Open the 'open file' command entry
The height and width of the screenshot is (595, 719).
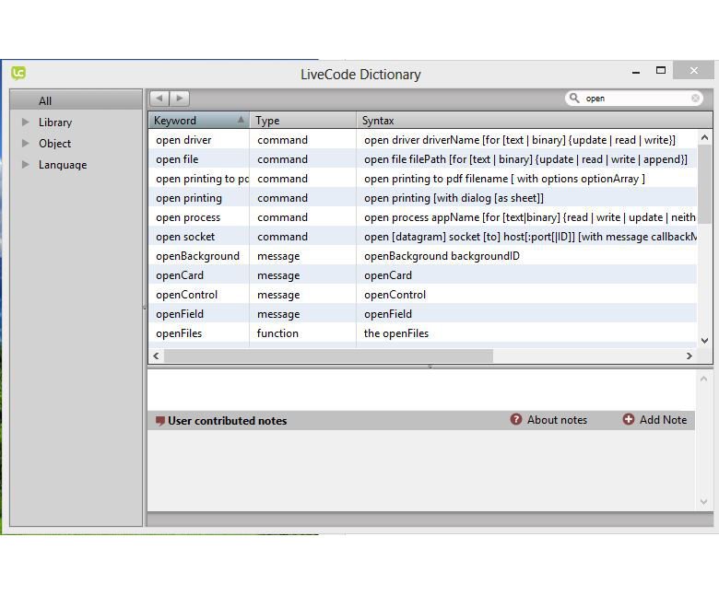177,159
